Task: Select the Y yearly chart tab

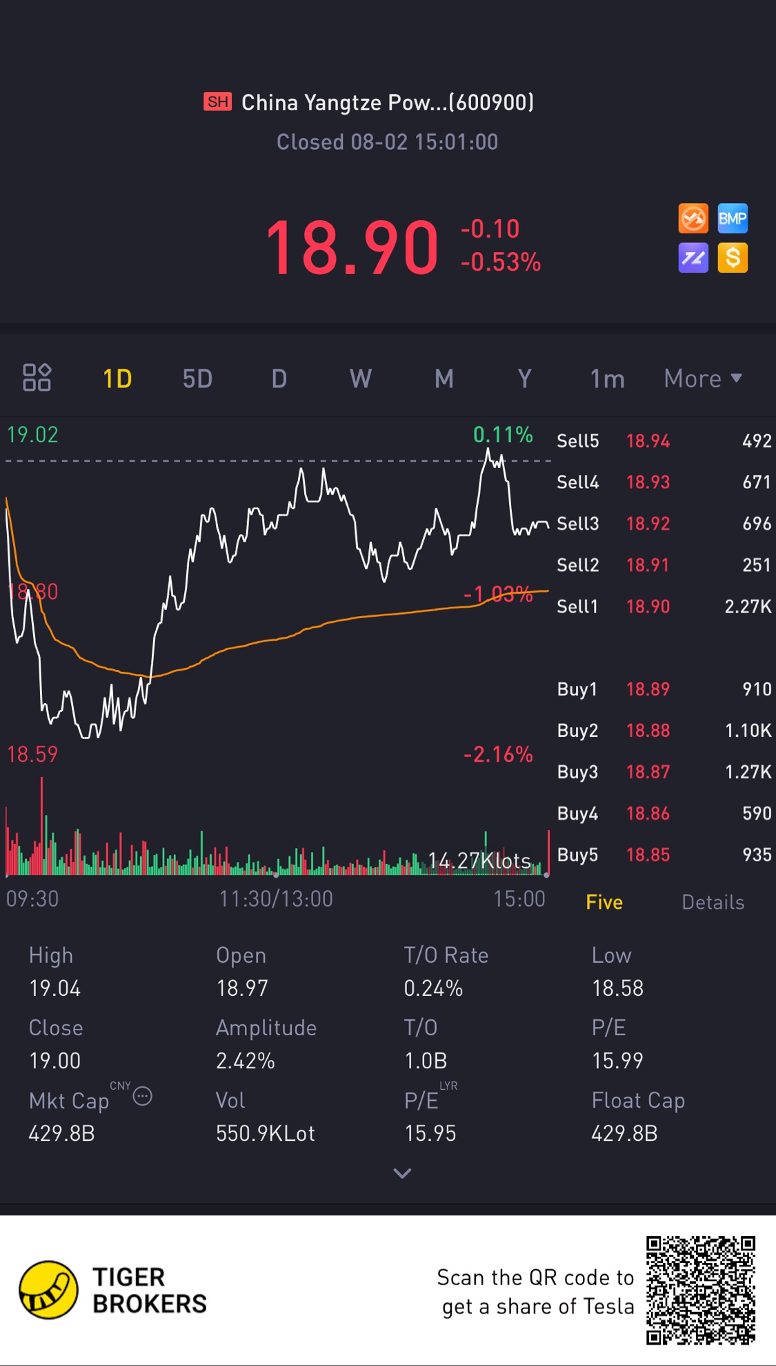Action: click(524, 378)
